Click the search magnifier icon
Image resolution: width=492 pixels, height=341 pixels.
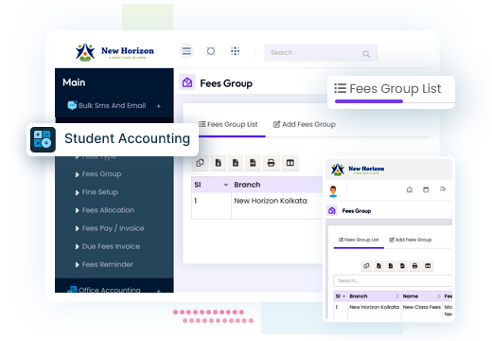point(366,54)
